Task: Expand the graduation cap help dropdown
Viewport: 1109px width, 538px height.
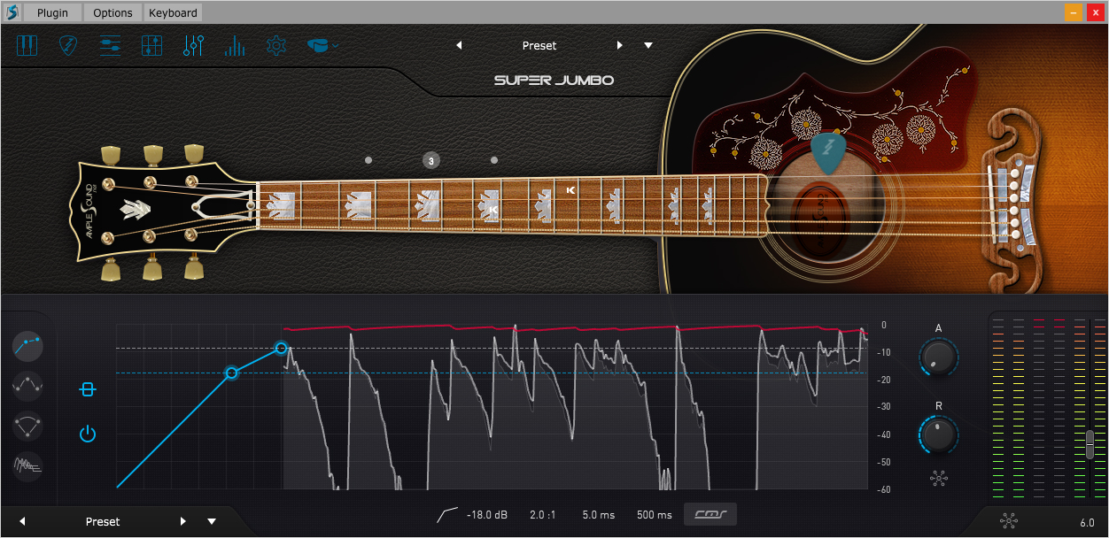Action: (x=322, y=46)
